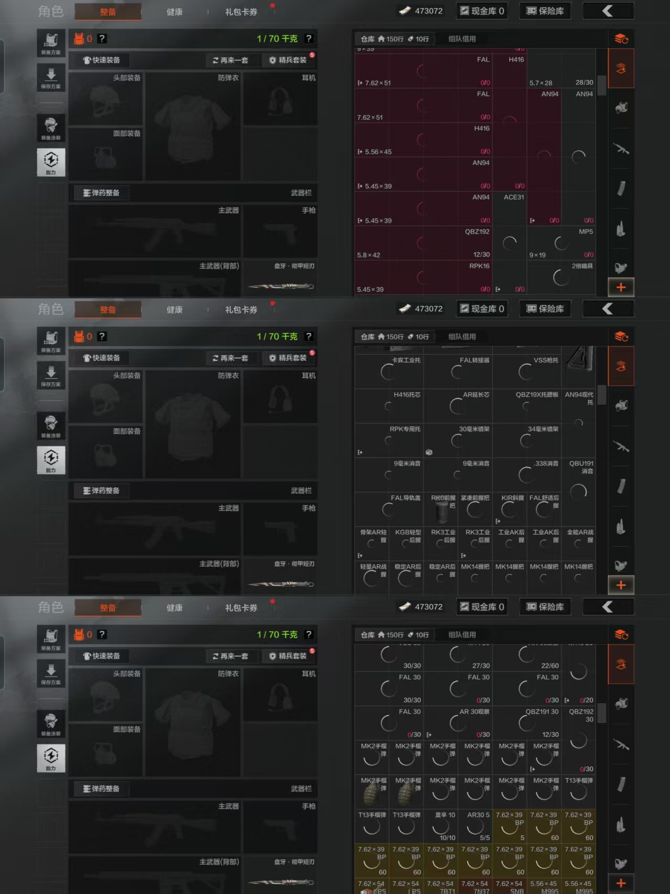The width and height of the screenshot is (670, 894).
Task: Filter storage by bullets icon in bottom screenshot
Action: pyautogui.click(x=621, y=825)
